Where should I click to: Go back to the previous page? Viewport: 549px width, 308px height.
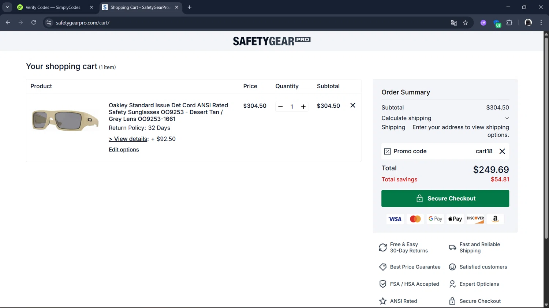[x=8, y=23]
